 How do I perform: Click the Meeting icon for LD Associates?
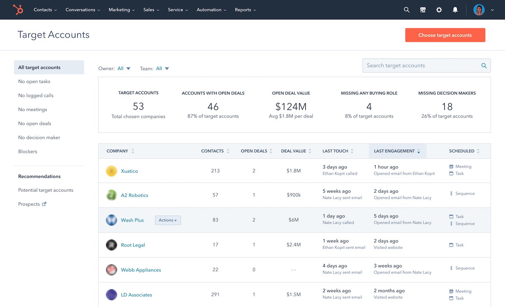point(451,291)
